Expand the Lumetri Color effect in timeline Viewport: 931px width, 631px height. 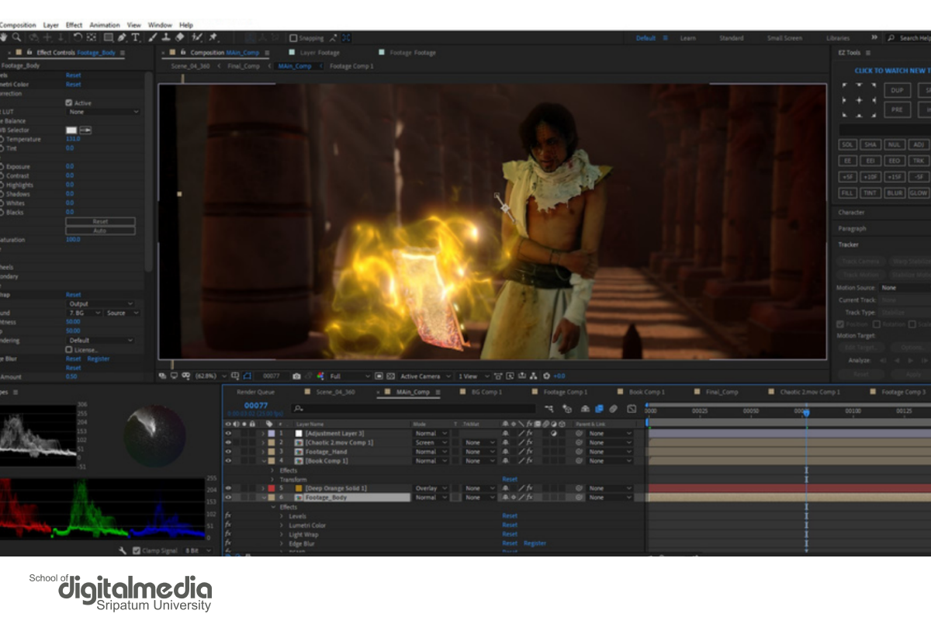(x=282, y=525)
